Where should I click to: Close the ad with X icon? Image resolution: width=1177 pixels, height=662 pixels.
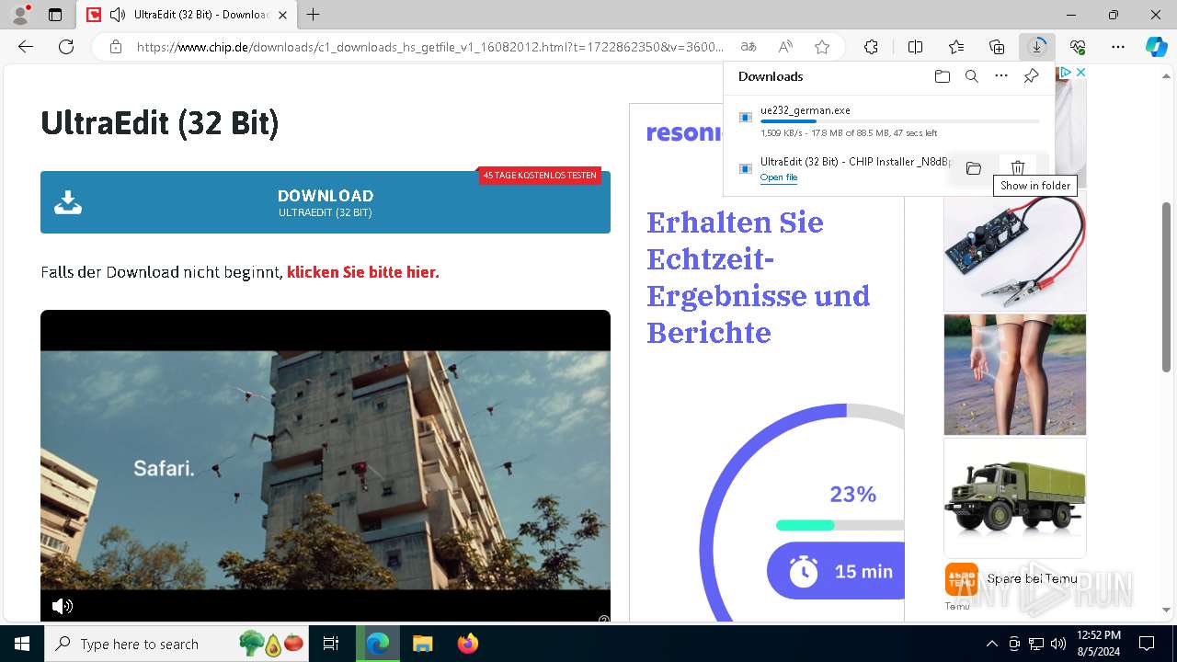(1080, 72)
